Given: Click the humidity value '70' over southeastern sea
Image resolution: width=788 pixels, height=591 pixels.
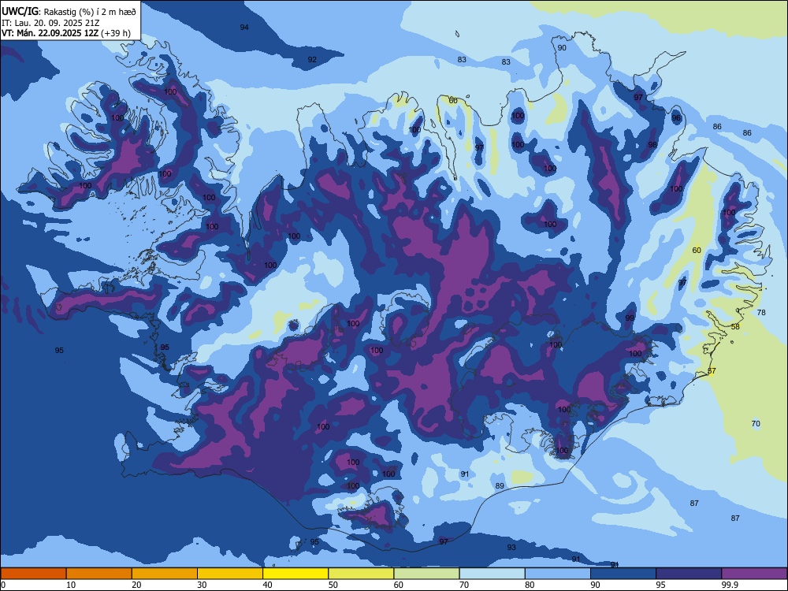Looking at the screenshot, I should tap(756, 424).
